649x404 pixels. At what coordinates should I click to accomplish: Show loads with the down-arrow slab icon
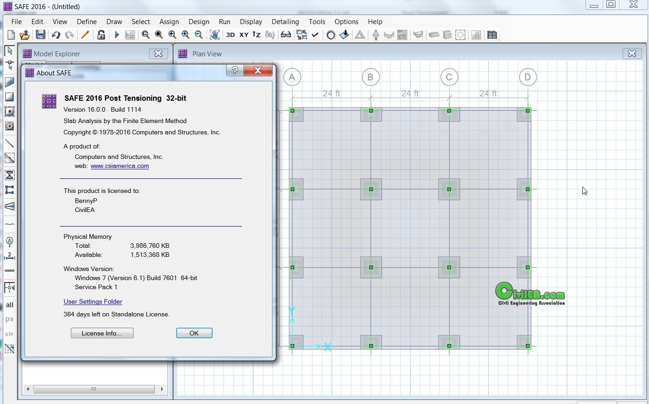[344, 35]
